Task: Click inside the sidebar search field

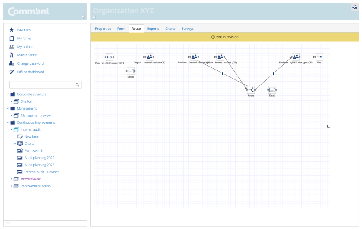Action: [x=39, y=85]
